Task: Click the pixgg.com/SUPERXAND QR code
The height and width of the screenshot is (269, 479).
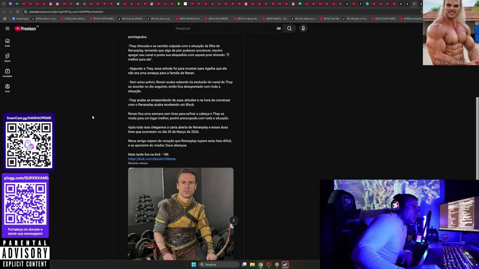Action: [25, 204]
